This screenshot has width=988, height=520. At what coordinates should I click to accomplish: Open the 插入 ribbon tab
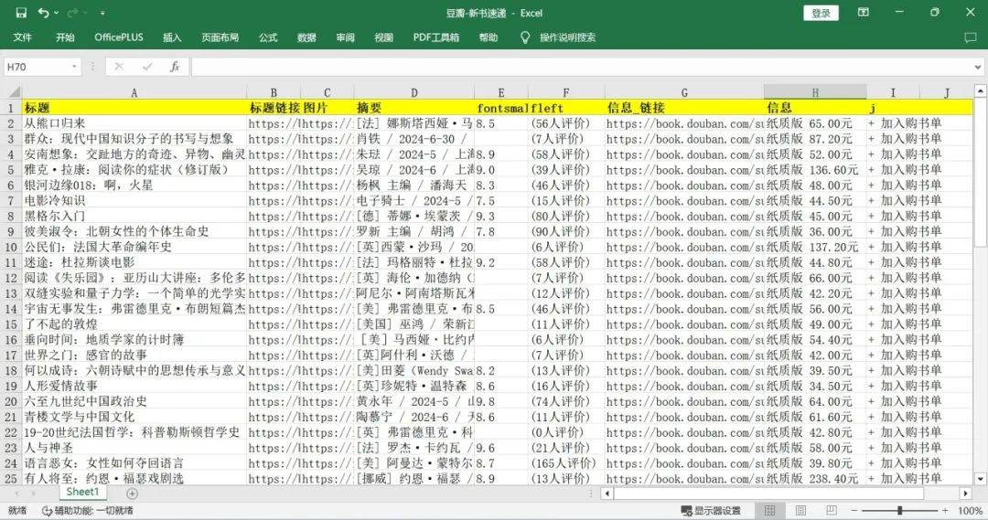coord(172,37)
